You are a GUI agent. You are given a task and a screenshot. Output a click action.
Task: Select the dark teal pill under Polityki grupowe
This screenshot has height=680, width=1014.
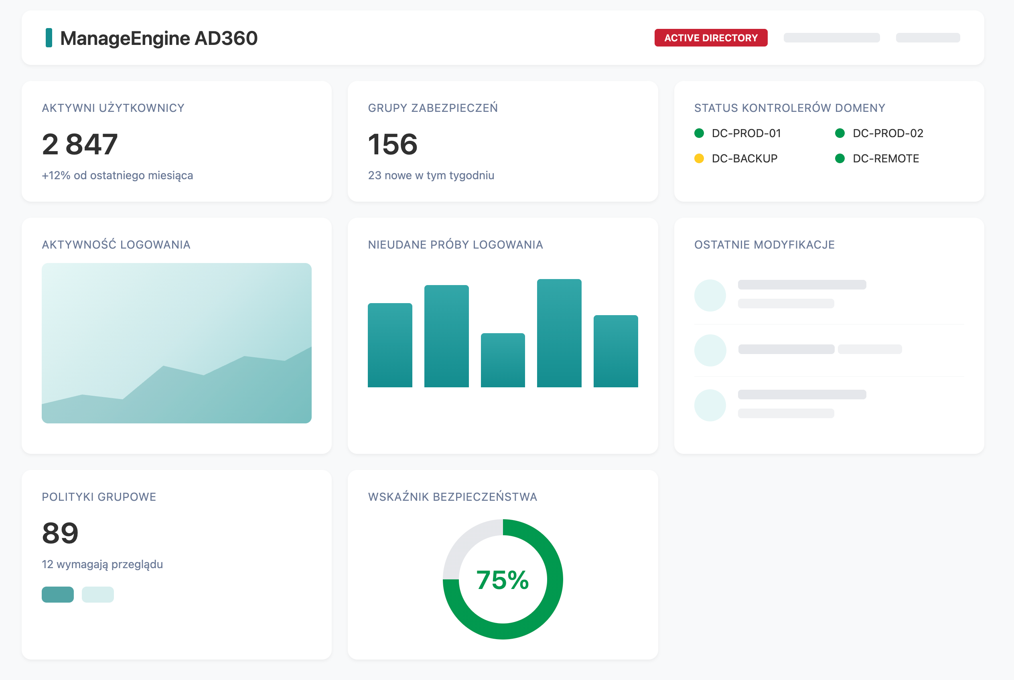click(58, 594)
